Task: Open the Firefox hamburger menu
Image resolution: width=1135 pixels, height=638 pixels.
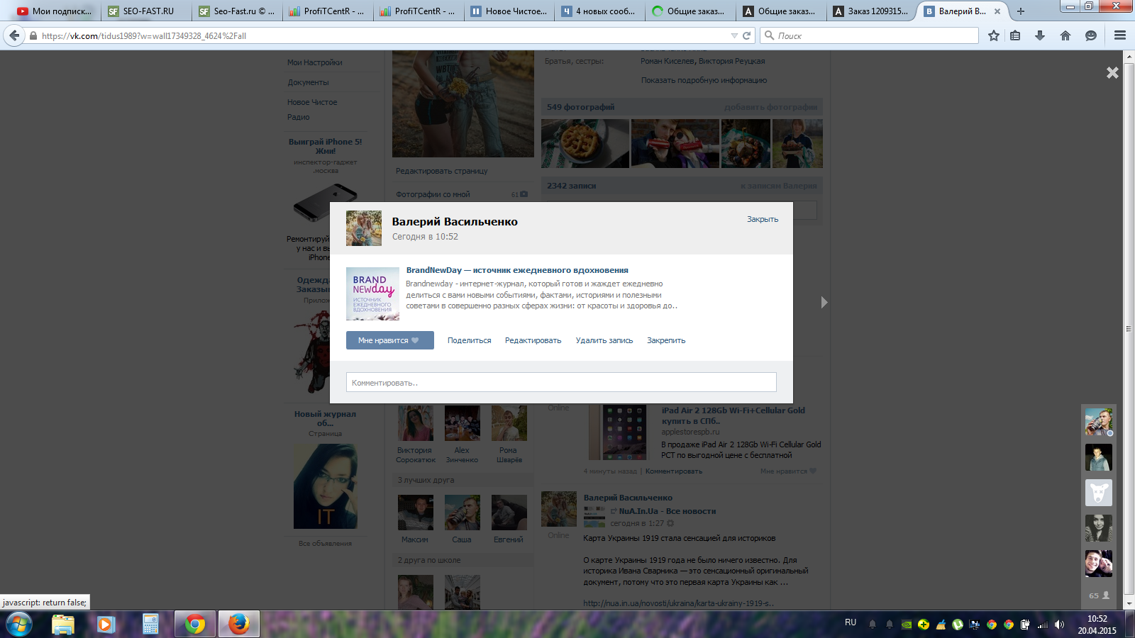Action: pos(1119,35)
